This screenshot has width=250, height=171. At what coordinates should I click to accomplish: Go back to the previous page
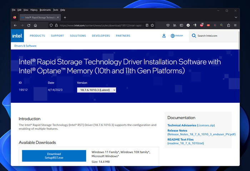click(x=15, y=25)
